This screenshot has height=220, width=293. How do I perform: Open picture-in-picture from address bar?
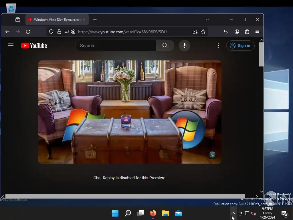(x=195, y=32)
